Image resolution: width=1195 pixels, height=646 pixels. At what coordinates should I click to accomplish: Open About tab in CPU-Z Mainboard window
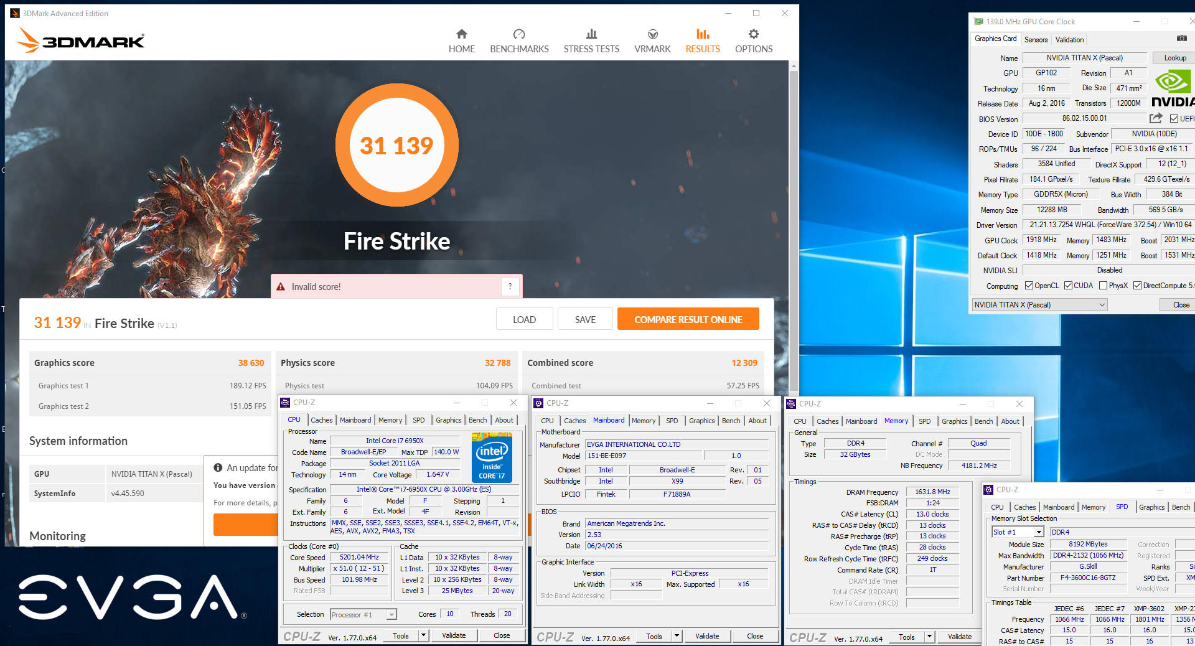(757, 421)
